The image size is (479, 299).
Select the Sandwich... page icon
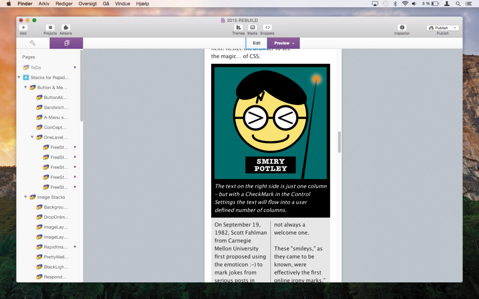(x=39, y=107)
